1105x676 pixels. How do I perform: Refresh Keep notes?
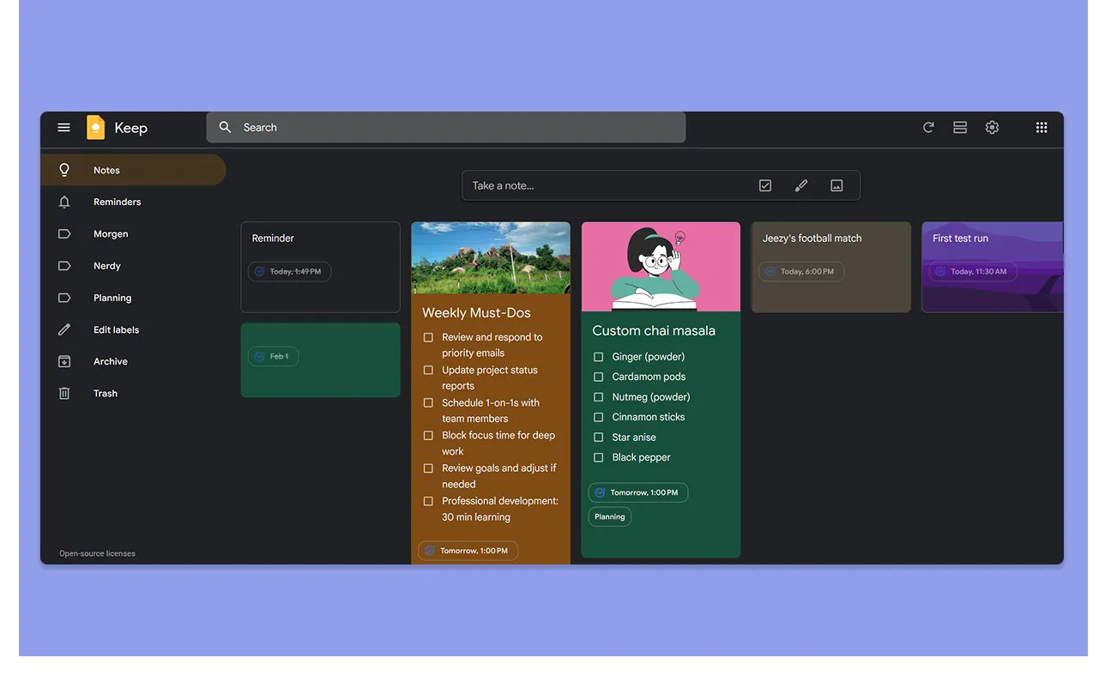tap(927, 127)
